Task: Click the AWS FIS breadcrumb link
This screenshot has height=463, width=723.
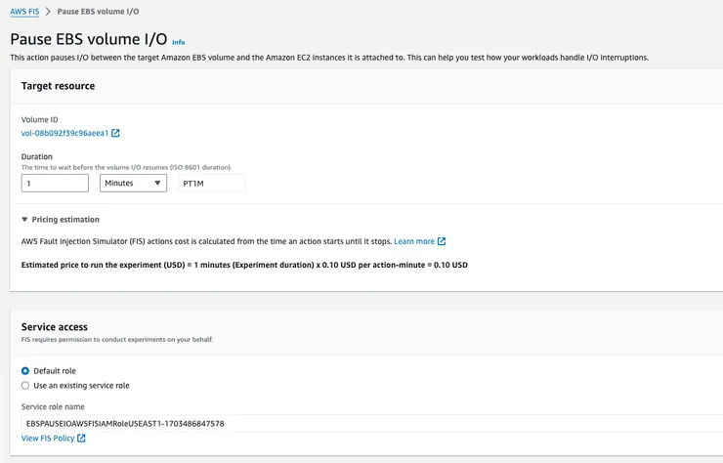Action: (x=24, y=12)
